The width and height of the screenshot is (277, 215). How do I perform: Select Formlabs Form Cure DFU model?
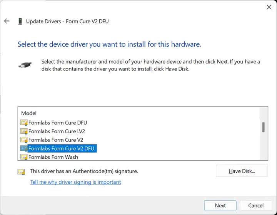(x=58, y=123)
